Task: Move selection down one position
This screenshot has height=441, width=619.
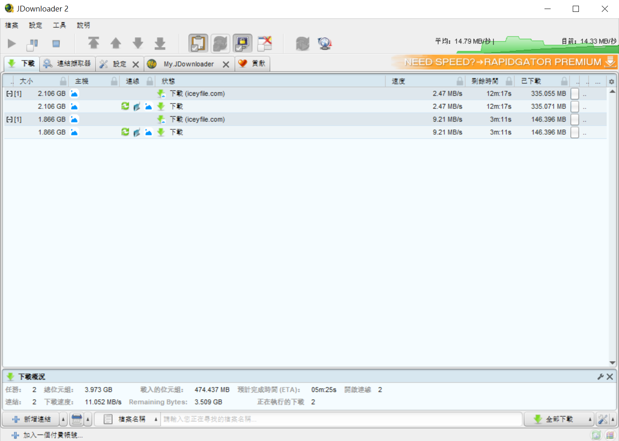Action: [x=138, y=43]
